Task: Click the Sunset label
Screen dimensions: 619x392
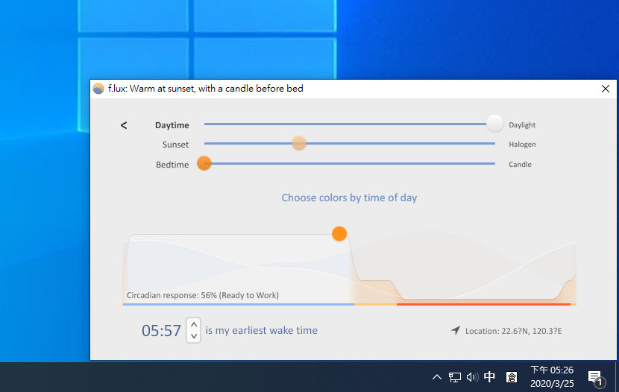Action: coord(175,145)
